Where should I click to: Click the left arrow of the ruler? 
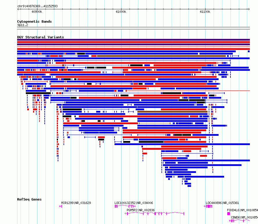click(18, 9)
